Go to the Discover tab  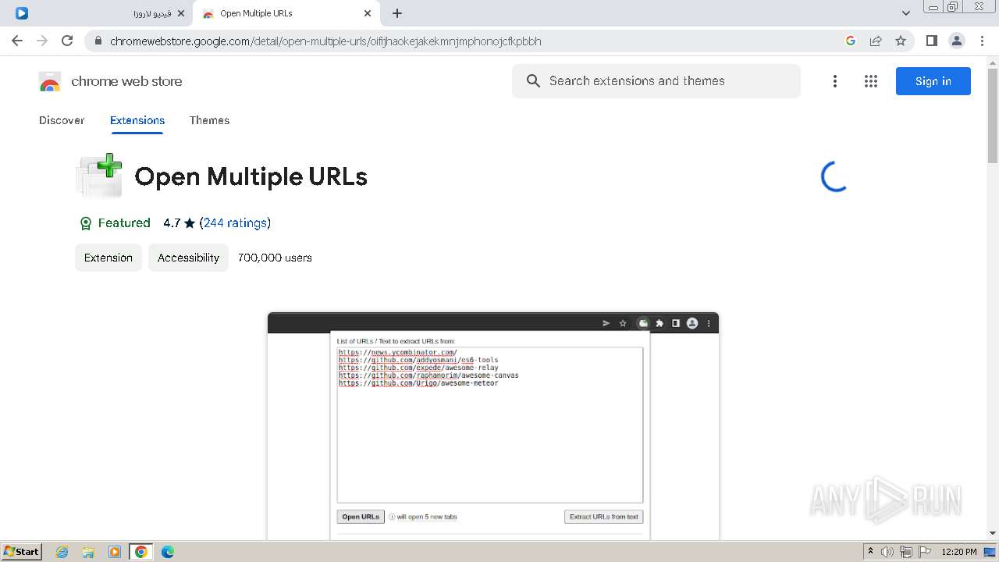[62, 120]
